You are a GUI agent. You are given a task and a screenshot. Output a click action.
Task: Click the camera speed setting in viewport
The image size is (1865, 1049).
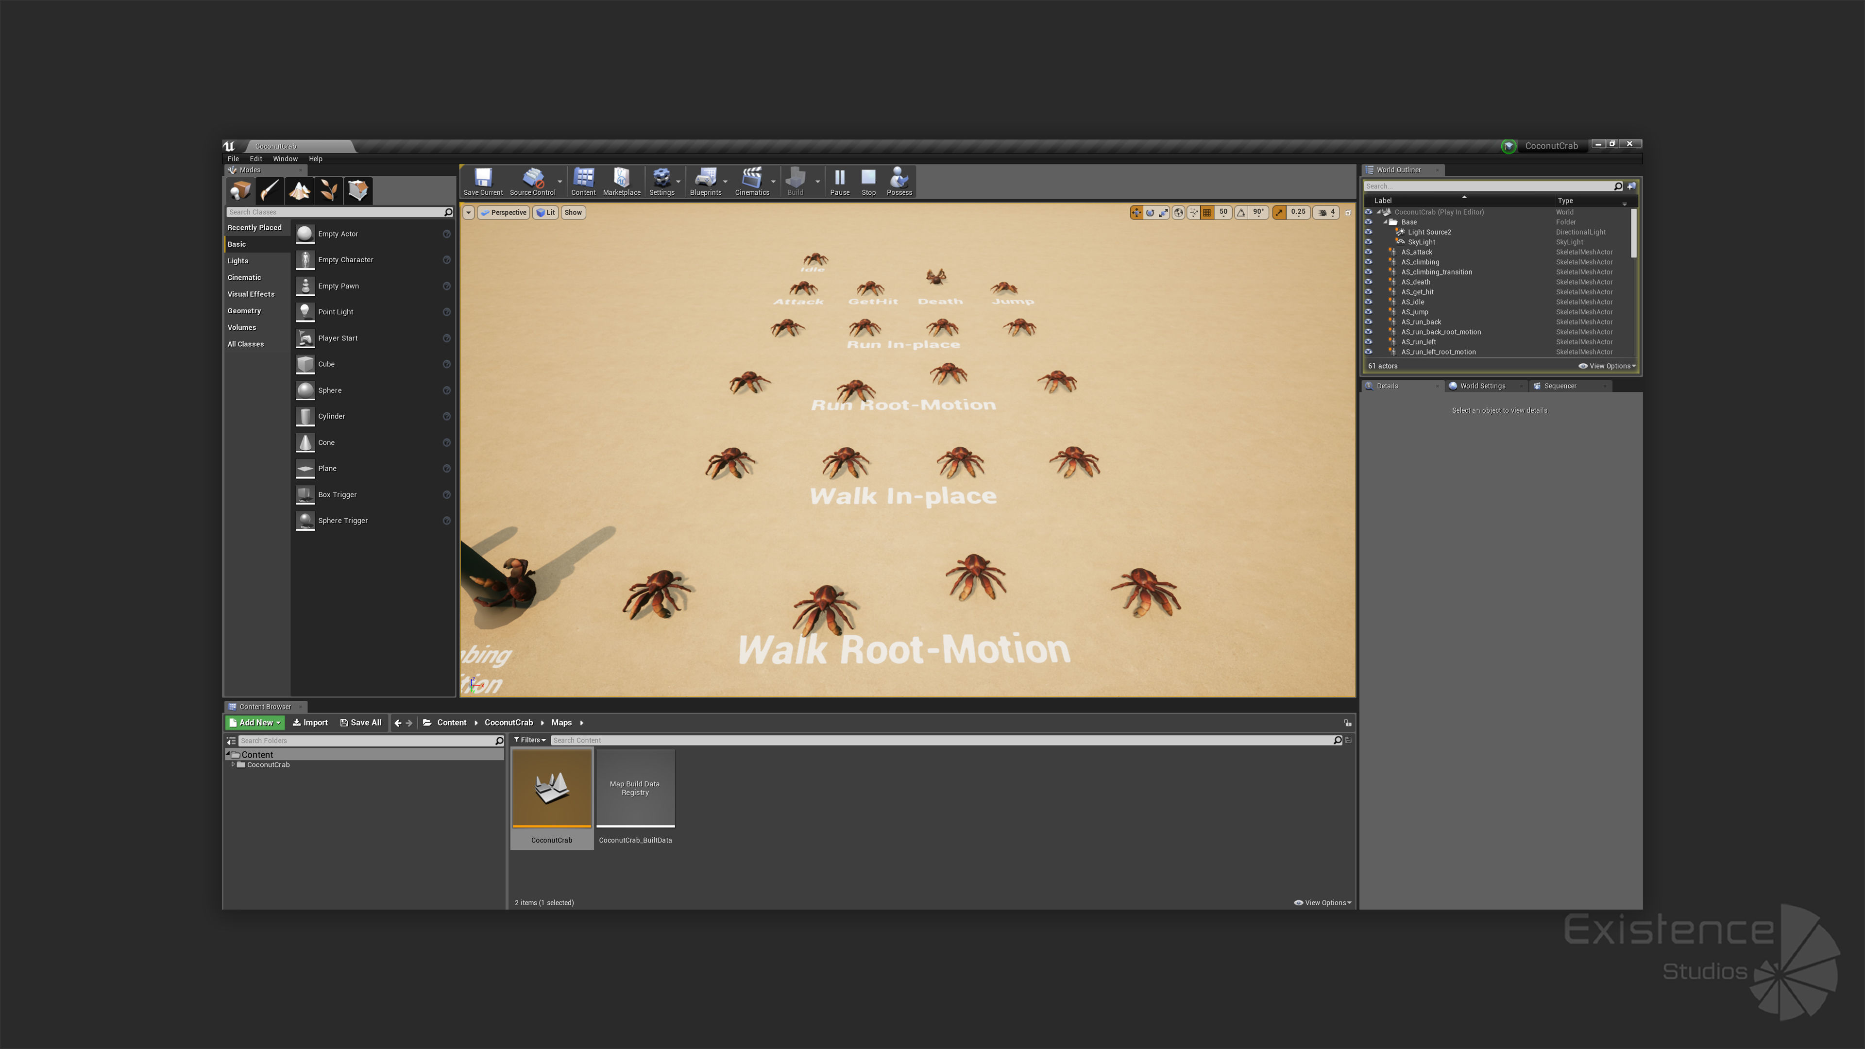pyautogui.click(x=1325, y=212)
